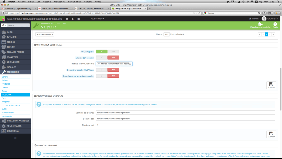Collapse the sidebar menu with bottom icon
This screenshot has height=159, width=282.
[15, 138]
